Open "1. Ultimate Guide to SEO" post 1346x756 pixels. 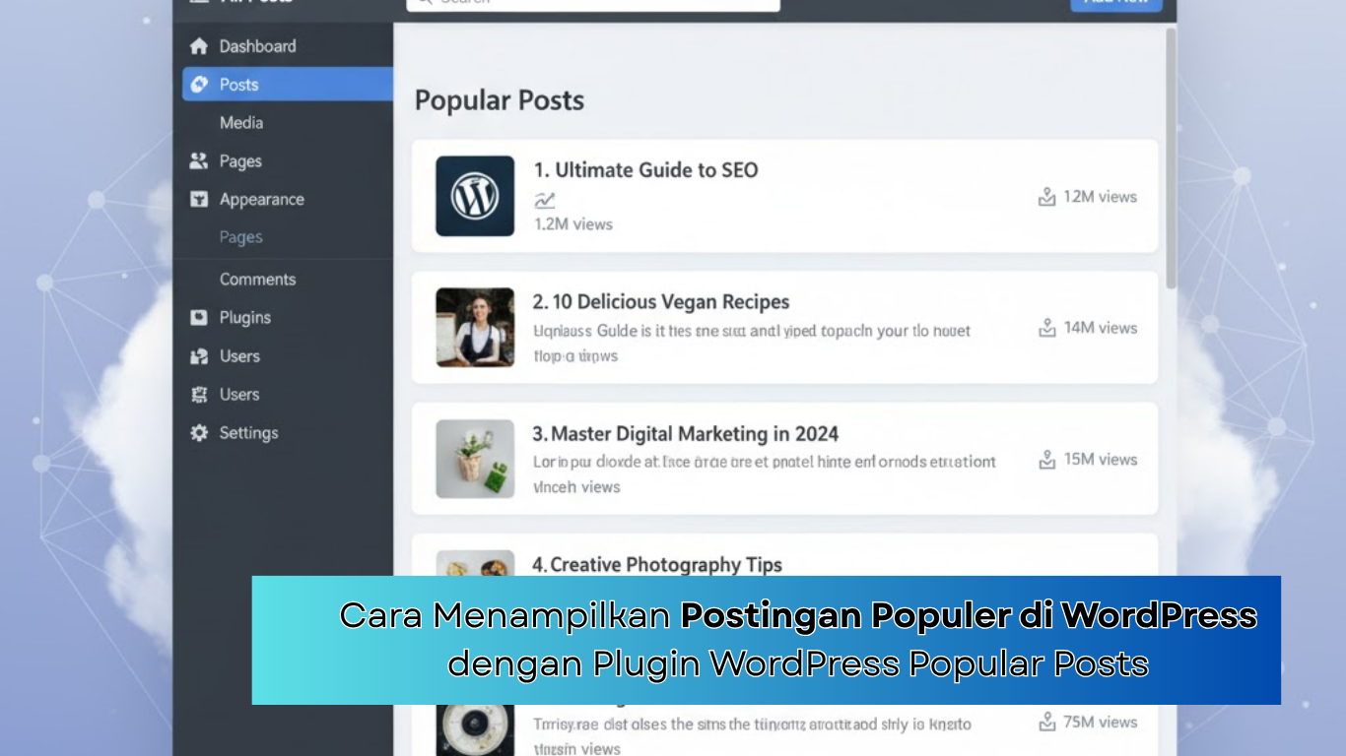point(645,170)
